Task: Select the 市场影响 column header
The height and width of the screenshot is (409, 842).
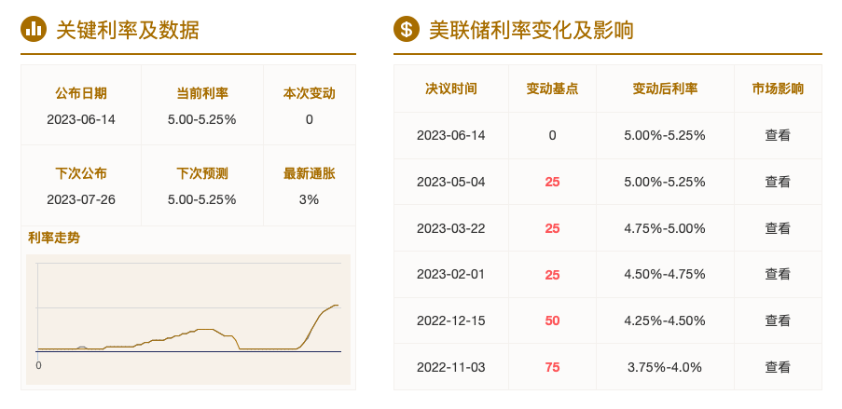Action: point(778,89)
